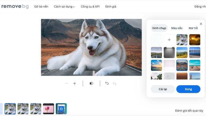Zoom out with the minus icon
Viewport: 206px width, 116px height.
[67, 84]
